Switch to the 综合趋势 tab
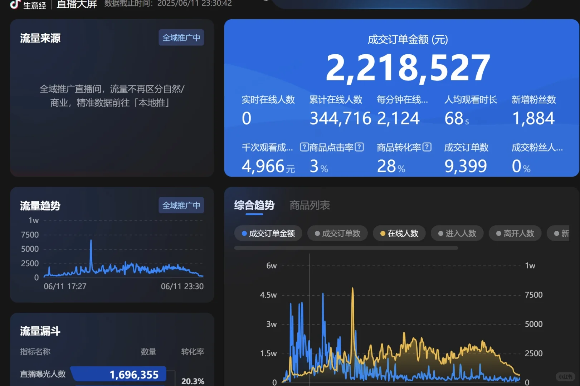 [x=254, y=206]
